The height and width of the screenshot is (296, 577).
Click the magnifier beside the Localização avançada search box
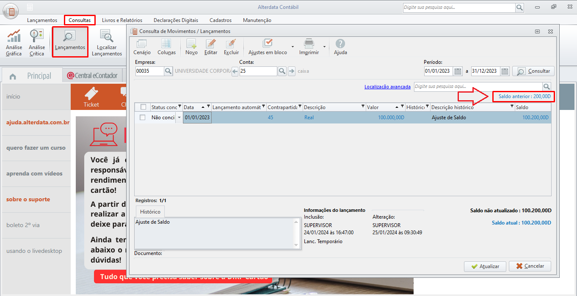click(547, 87)
